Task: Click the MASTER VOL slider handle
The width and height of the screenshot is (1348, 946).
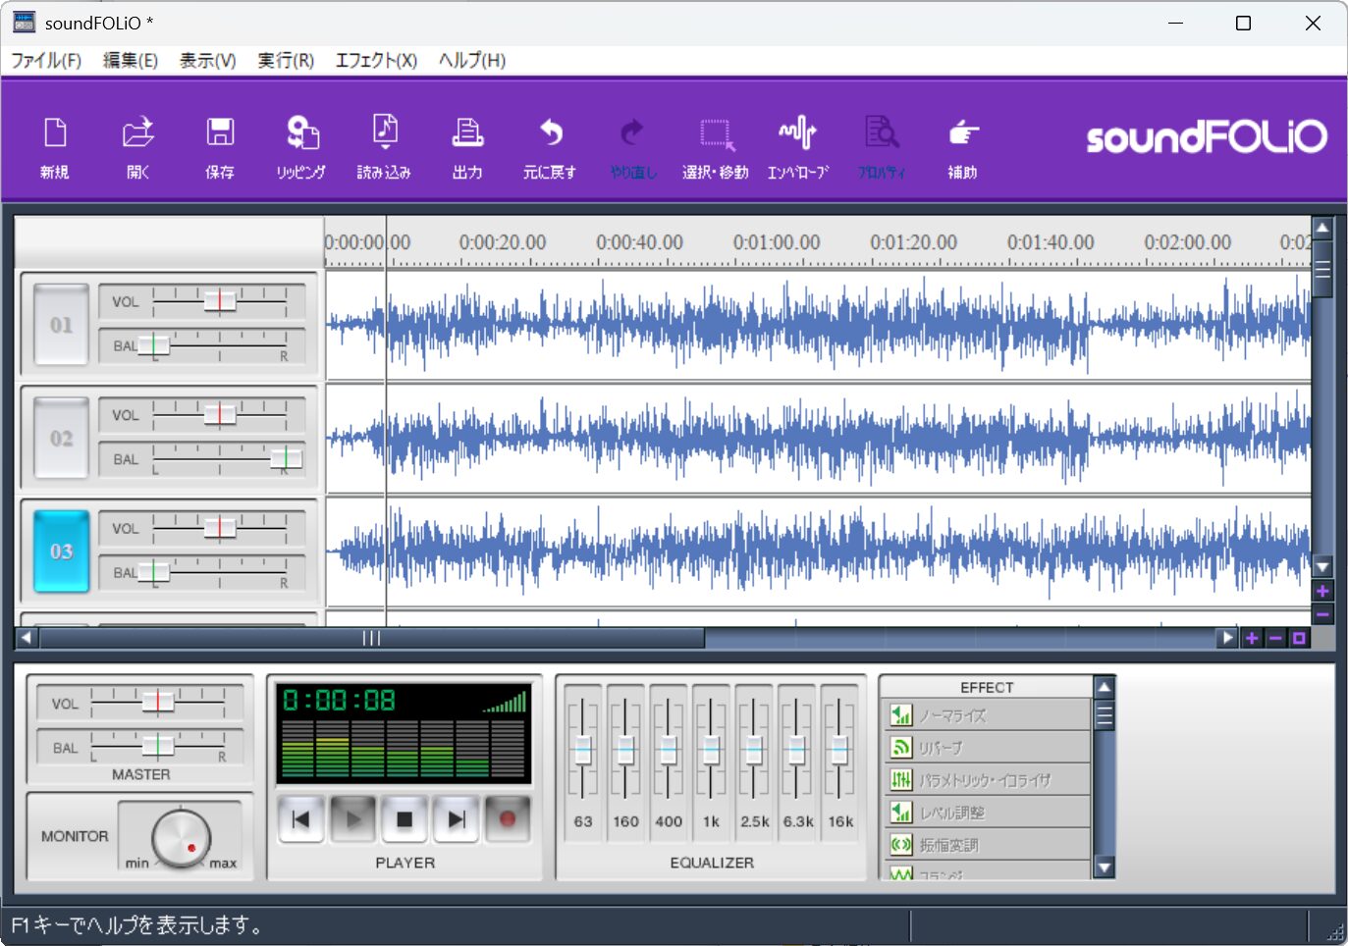Action: [158, 702]
